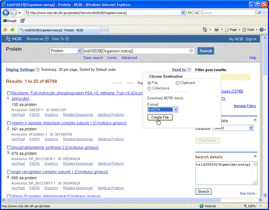Image resolution: width=269 pixels, height=210 pixels.
Task: Open the browser Home icon
Action: (x=205, y=30)
